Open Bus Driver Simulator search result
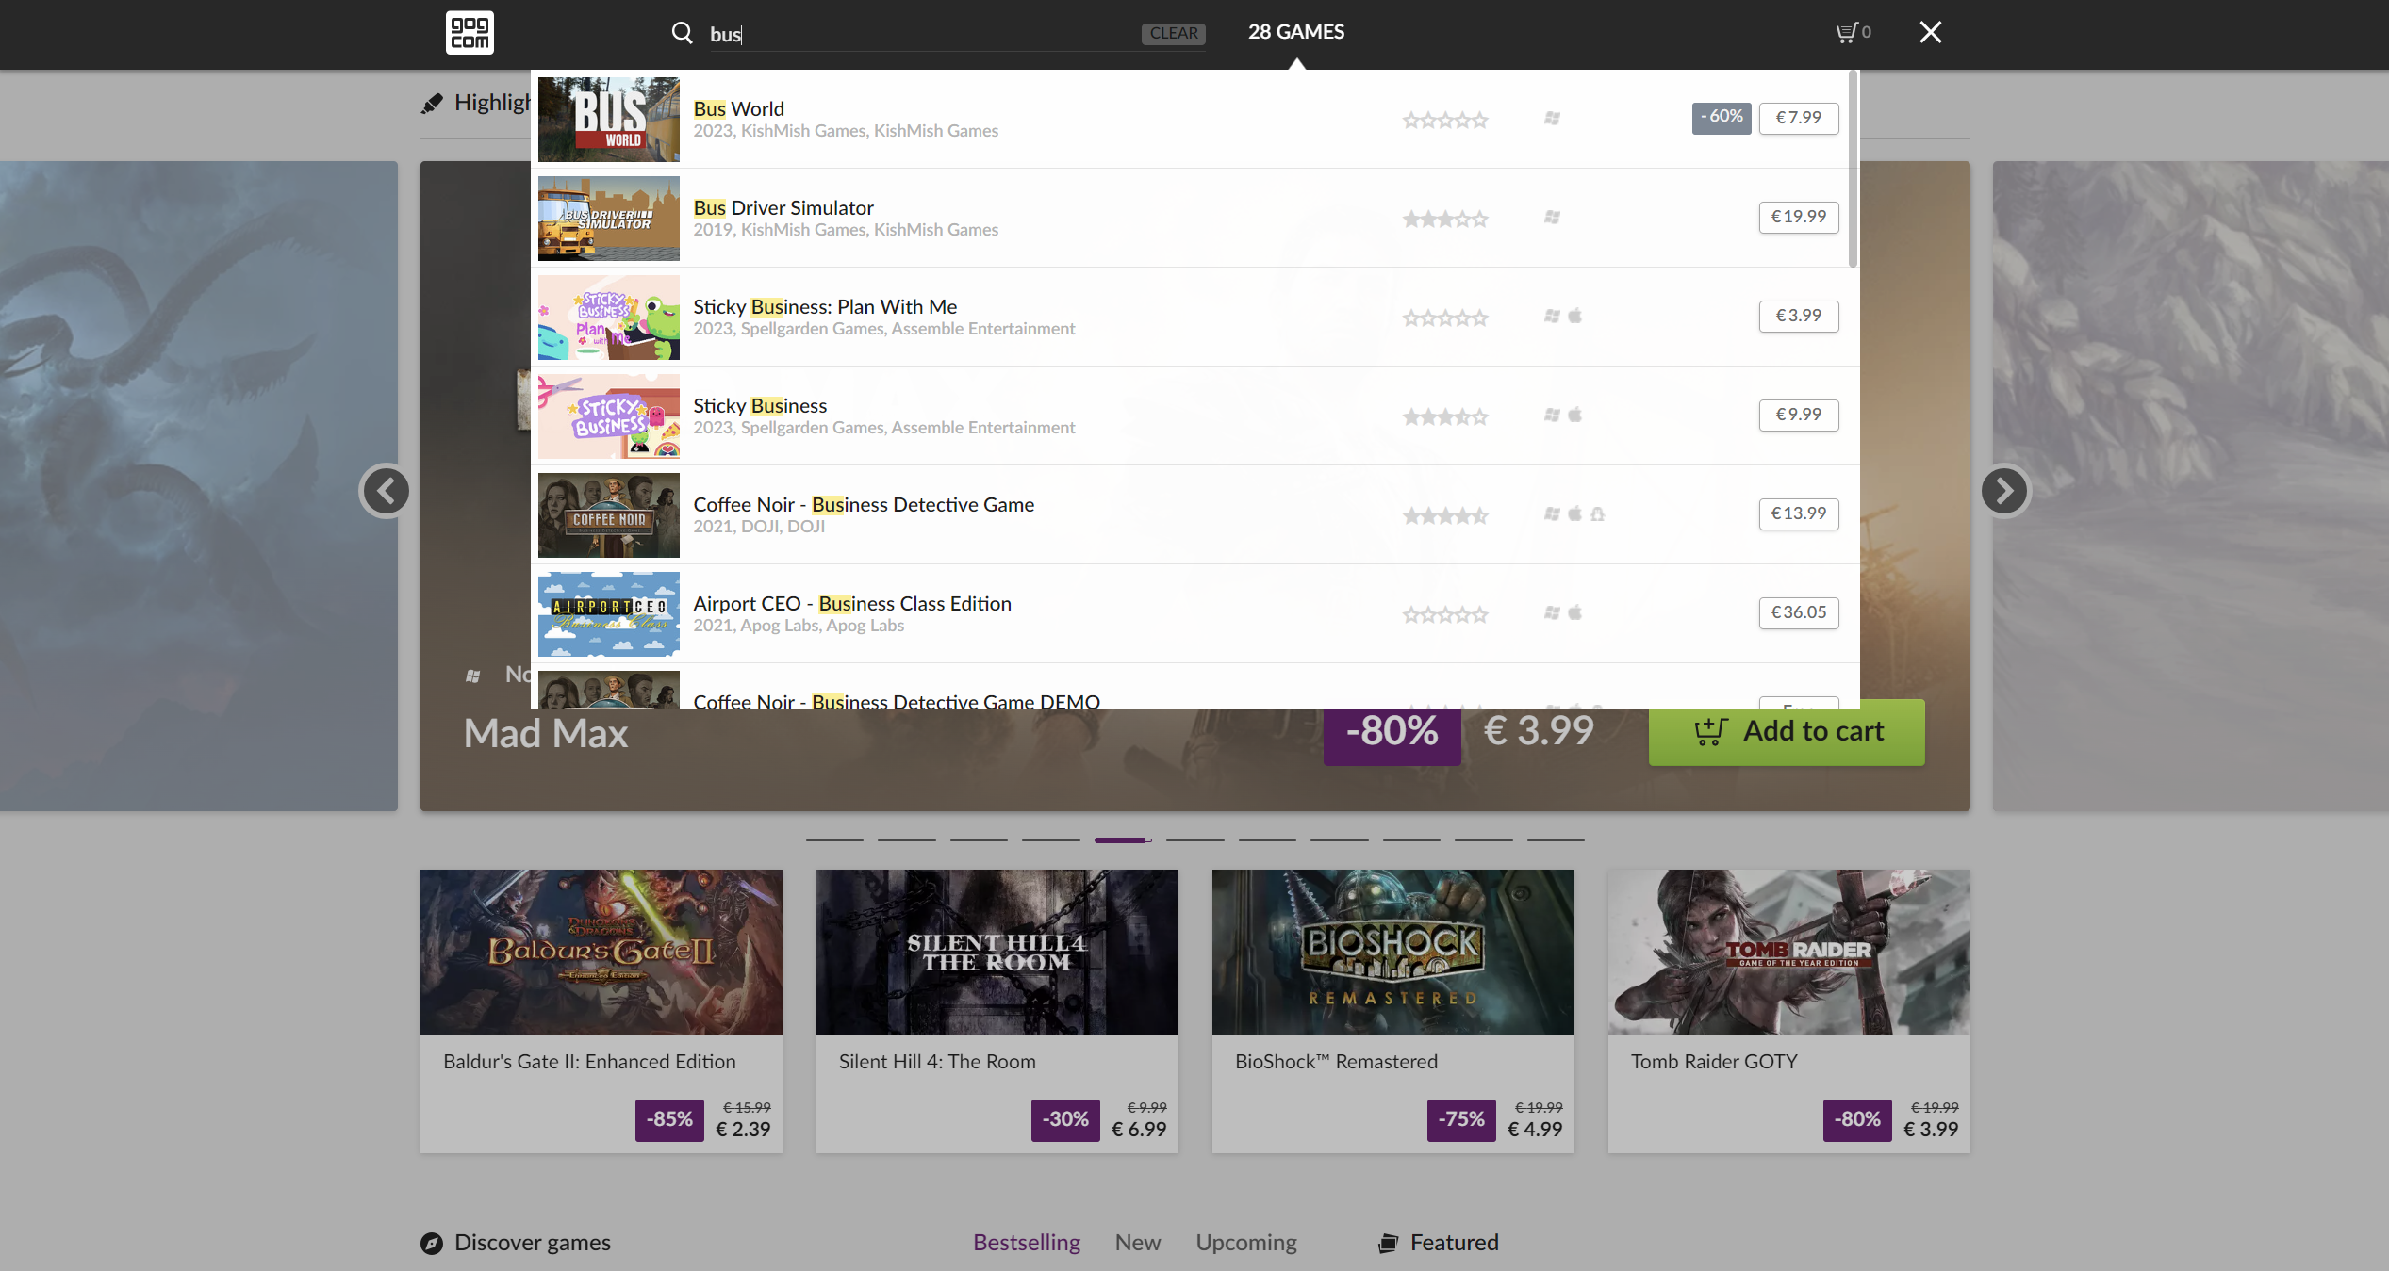This screenshot has height=1271, width=2389. tap(783, 208)
